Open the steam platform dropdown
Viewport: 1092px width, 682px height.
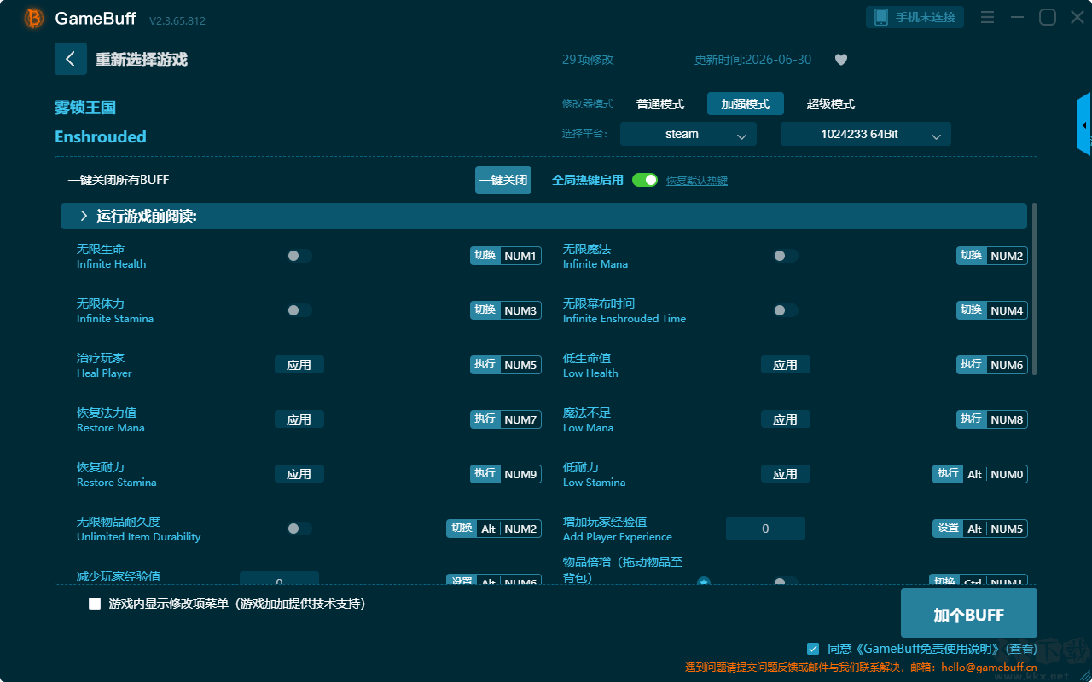(x=688, y=134)
